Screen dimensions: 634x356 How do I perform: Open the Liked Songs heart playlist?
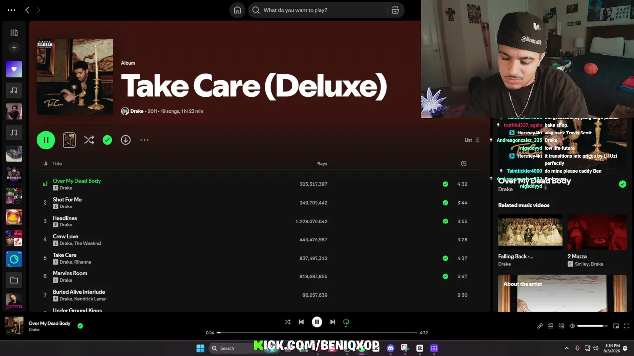pyautogui.click(x=14, y=69)
